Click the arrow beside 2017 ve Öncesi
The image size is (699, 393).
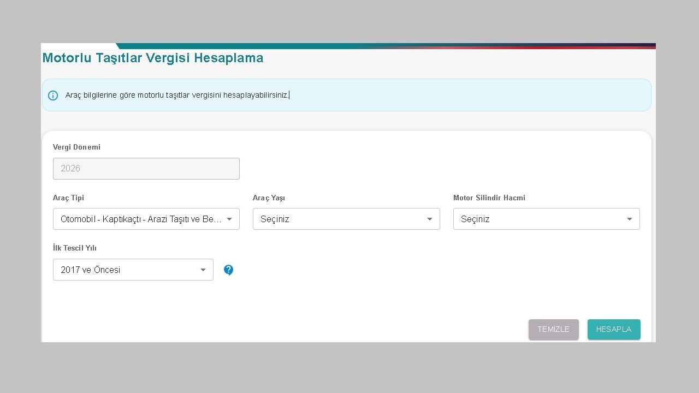[x=203, y=270]
